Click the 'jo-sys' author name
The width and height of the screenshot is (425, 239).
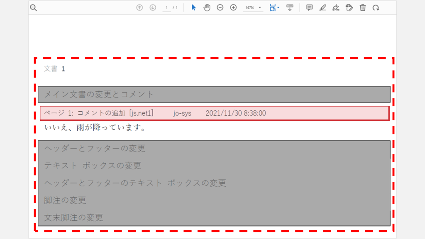click(183, 113)
